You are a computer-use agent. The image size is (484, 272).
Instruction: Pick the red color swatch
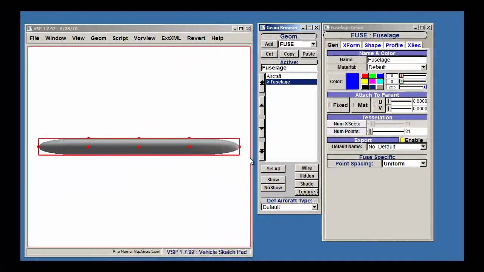click(x=365, y=76)
